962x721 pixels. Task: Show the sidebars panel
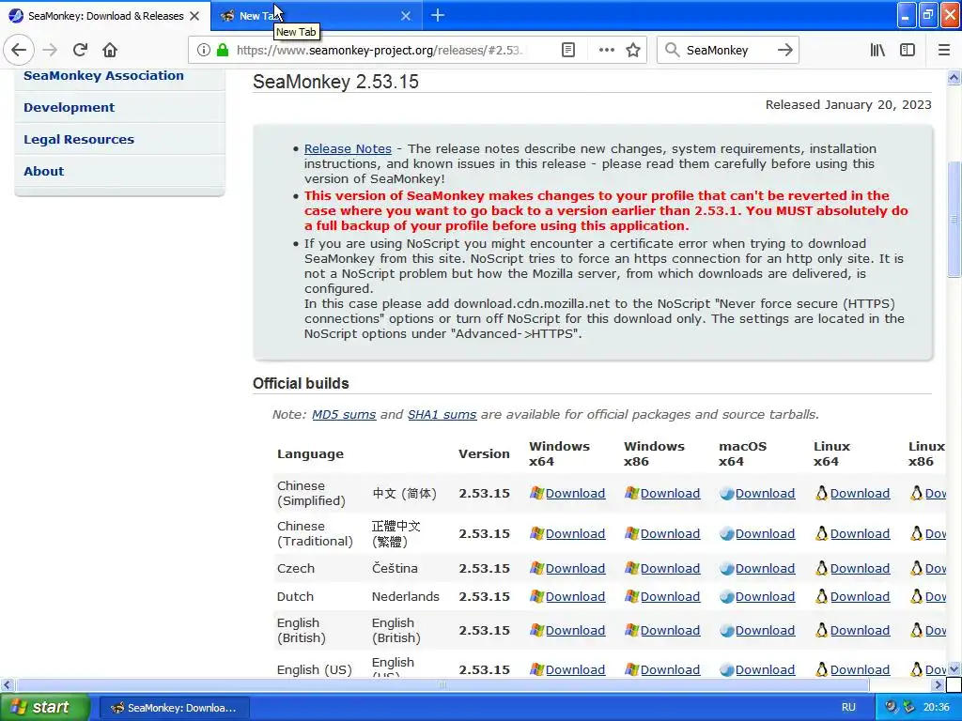pyautogui.click(x=908, y=50)
